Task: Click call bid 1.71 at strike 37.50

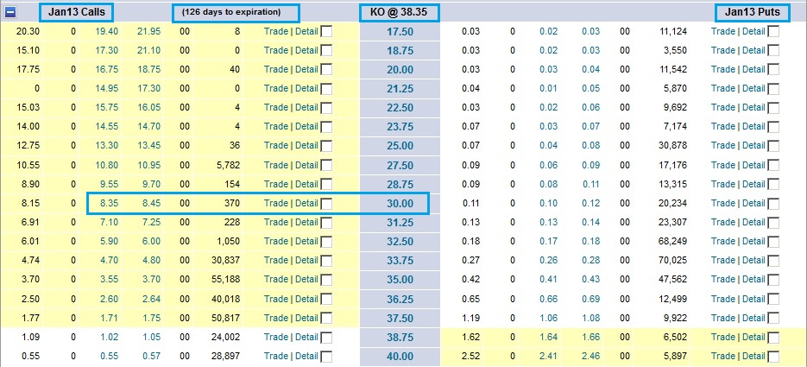Action: [x=109, y=318]
